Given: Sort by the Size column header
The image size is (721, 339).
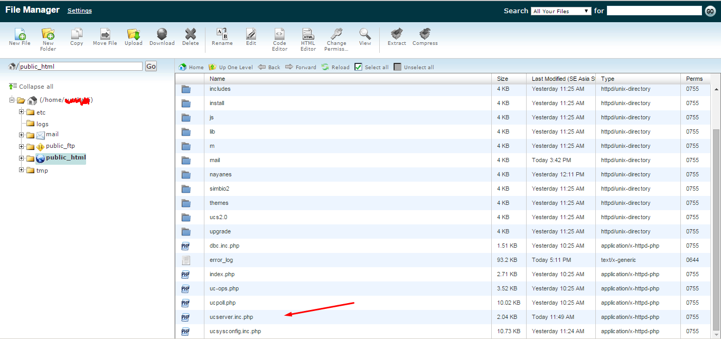Looking at the screenshot, I should [x=509, y=79].
